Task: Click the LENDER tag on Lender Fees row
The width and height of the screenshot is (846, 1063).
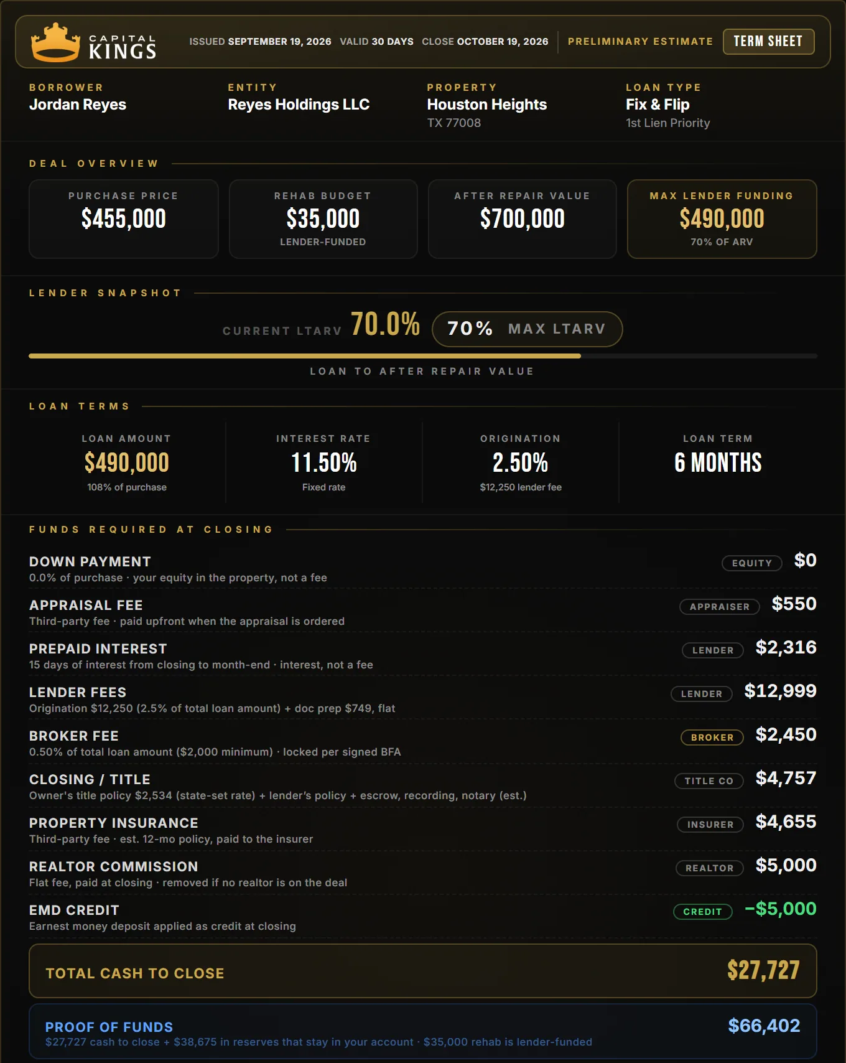Action: tap(702, 694)
